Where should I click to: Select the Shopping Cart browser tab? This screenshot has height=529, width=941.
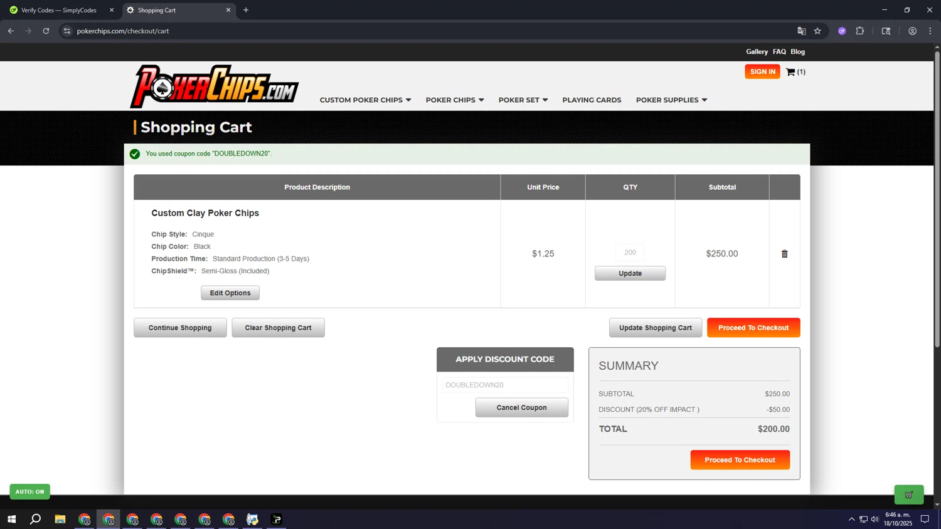point(178,10)
